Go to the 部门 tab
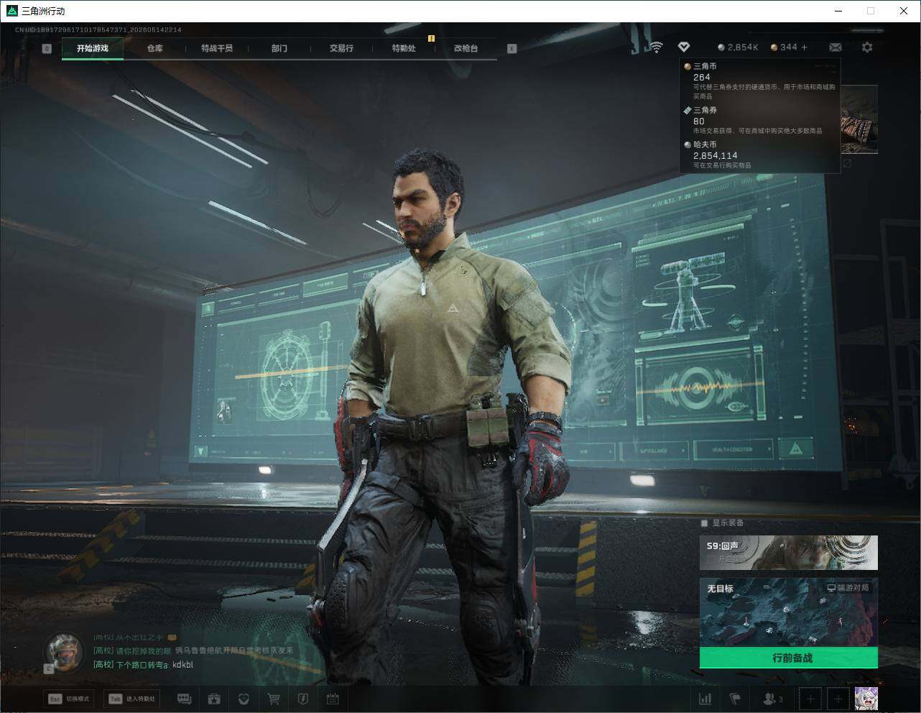Image resolution: width=921 pixels, height=713 pixels. 279,48
